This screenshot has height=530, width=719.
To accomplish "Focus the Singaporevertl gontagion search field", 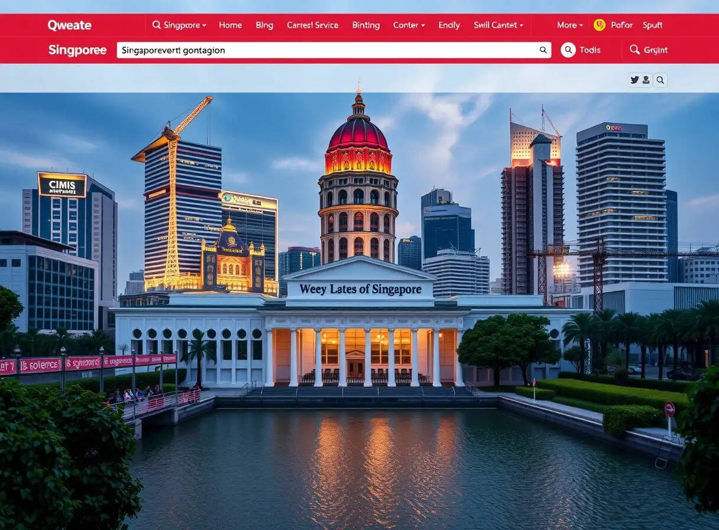I will tap(334, 50).
